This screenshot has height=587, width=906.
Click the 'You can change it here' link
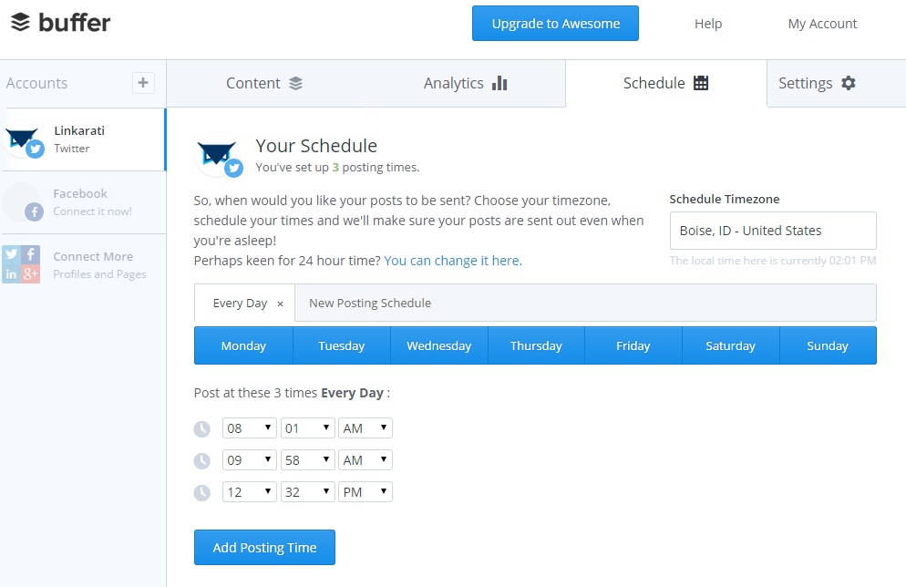coord(452,261)
